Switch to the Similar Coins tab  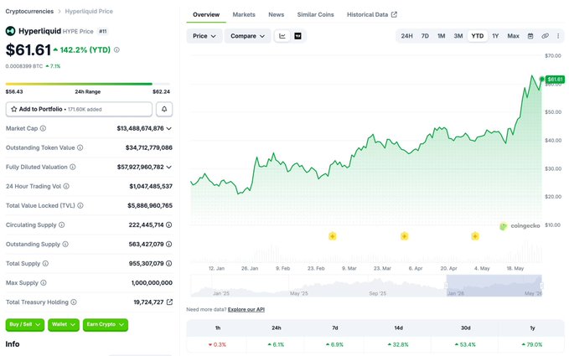(x=315, y=14)
